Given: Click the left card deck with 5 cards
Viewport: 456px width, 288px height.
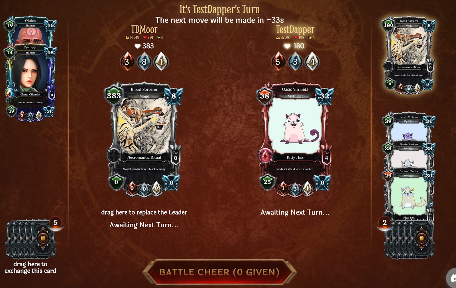Looking at the screenshot, I should pyautogui.click(x=31, y=239).
